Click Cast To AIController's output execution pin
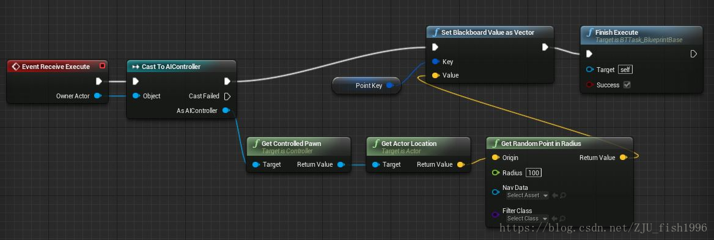714x240 pixels. 227,81
